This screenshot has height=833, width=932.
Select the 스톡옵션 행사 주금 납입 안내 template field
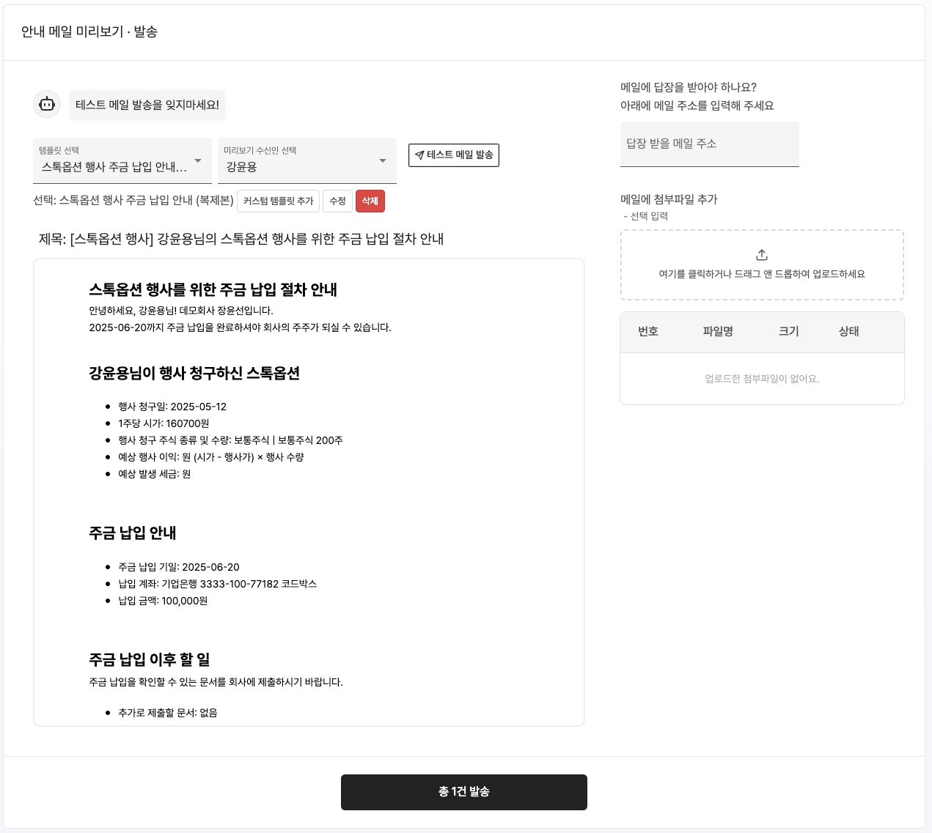click(122, 160)
